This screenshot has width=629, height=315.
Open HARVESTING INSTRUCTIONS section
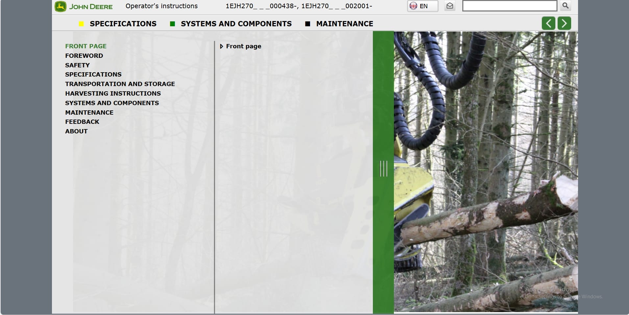point(113,93)
